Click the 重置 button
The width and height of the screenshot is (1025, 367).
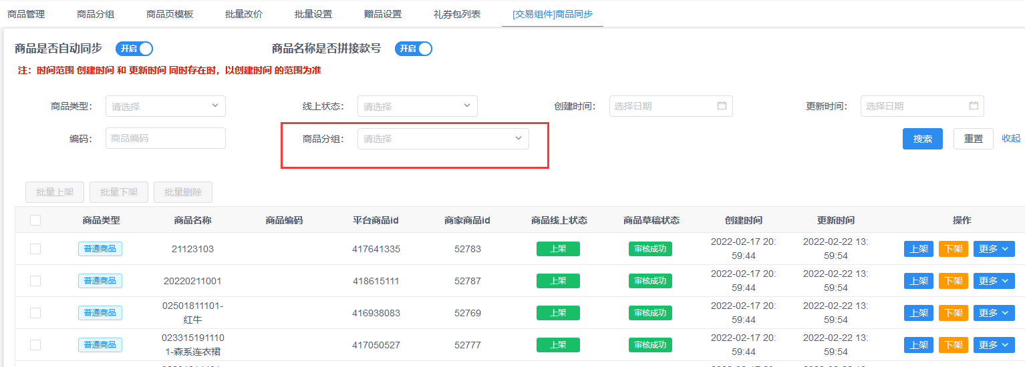point(974,139)
